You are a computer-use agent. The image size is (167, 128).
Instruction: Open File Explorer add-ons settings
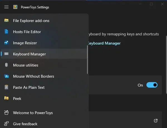click(44, 21)
